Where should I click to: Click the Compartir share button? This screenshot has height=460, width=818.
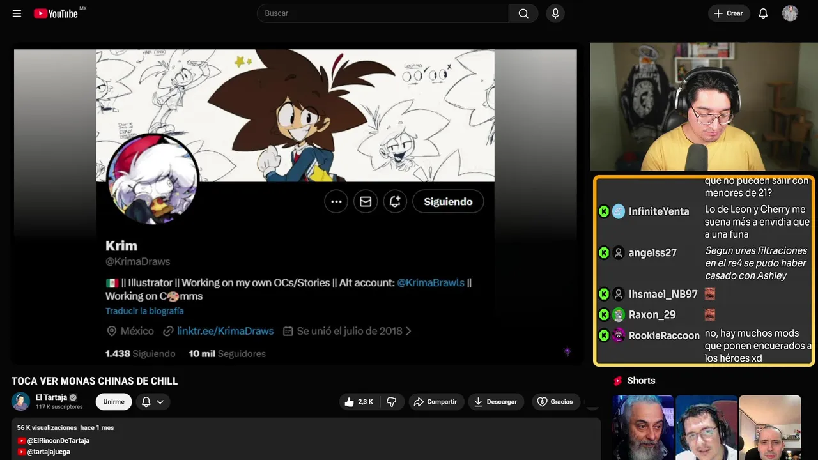tap(436, 402)
